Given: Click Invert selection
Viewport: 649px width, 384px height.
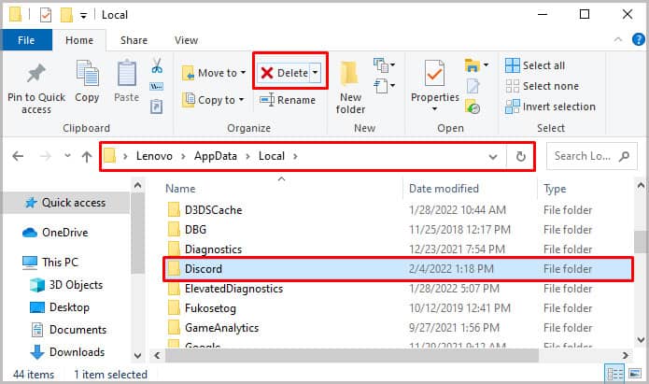Looking at the screenshot, I should click(550, 107).
